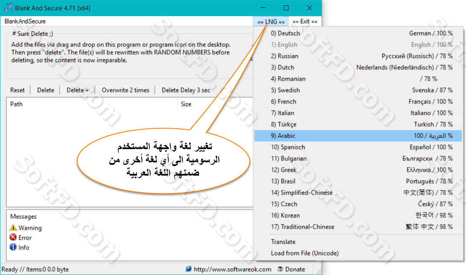Viewport: 466px width, 275px height.
Task: Select Russian from language list
Action: pos(358,56)
